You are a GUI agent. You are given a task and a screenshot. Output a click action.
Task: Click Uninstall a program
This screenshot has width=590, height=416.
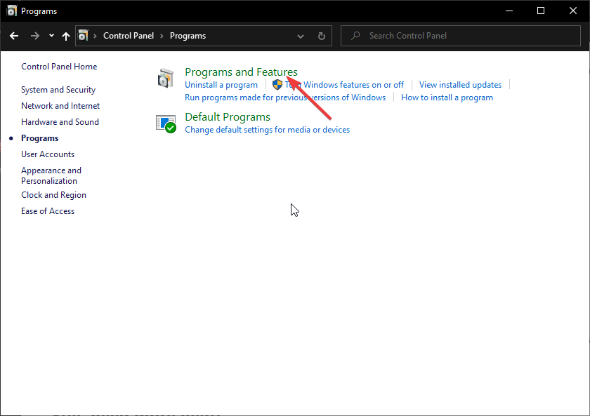coord(221,85)
